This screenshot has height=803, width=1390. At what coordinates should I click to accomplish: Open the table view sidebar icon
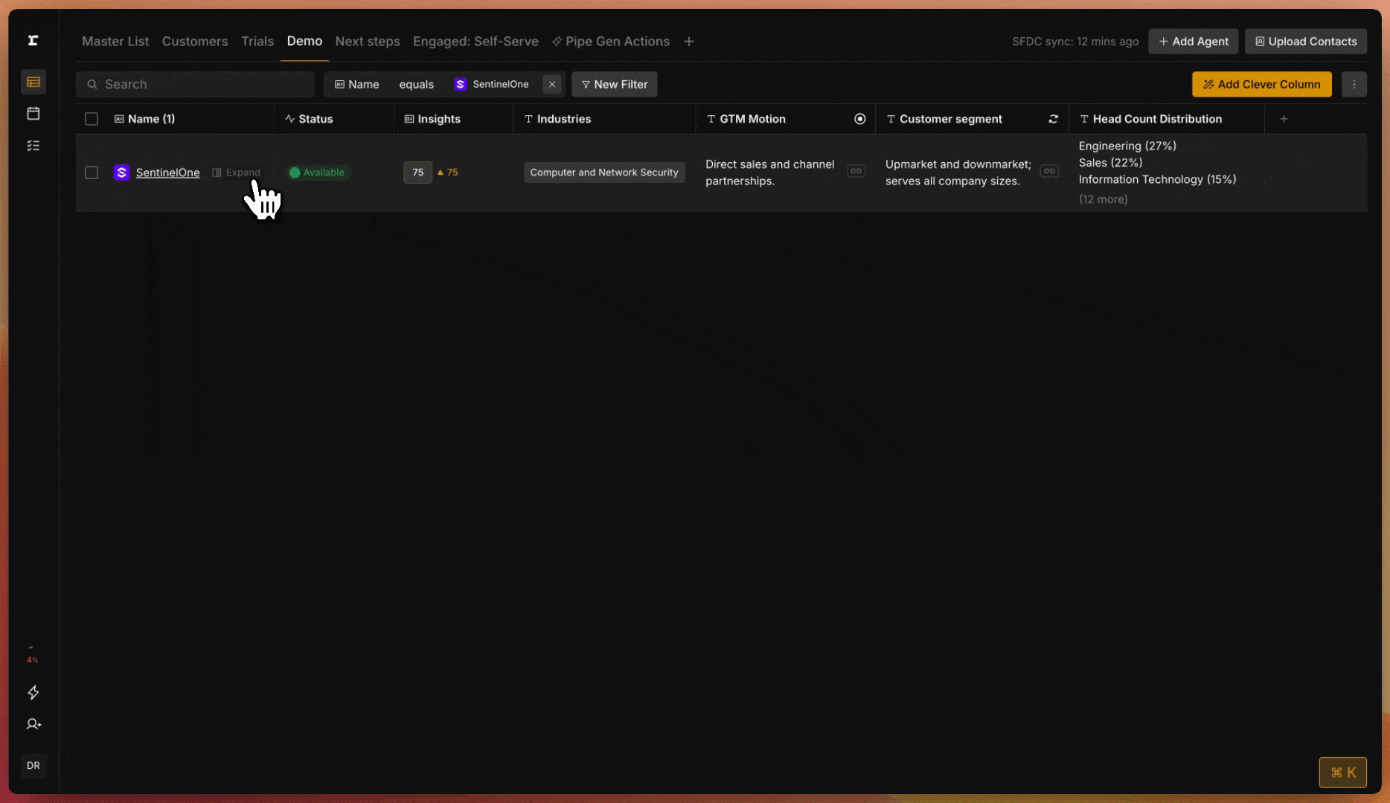click(x=33, y=82)
